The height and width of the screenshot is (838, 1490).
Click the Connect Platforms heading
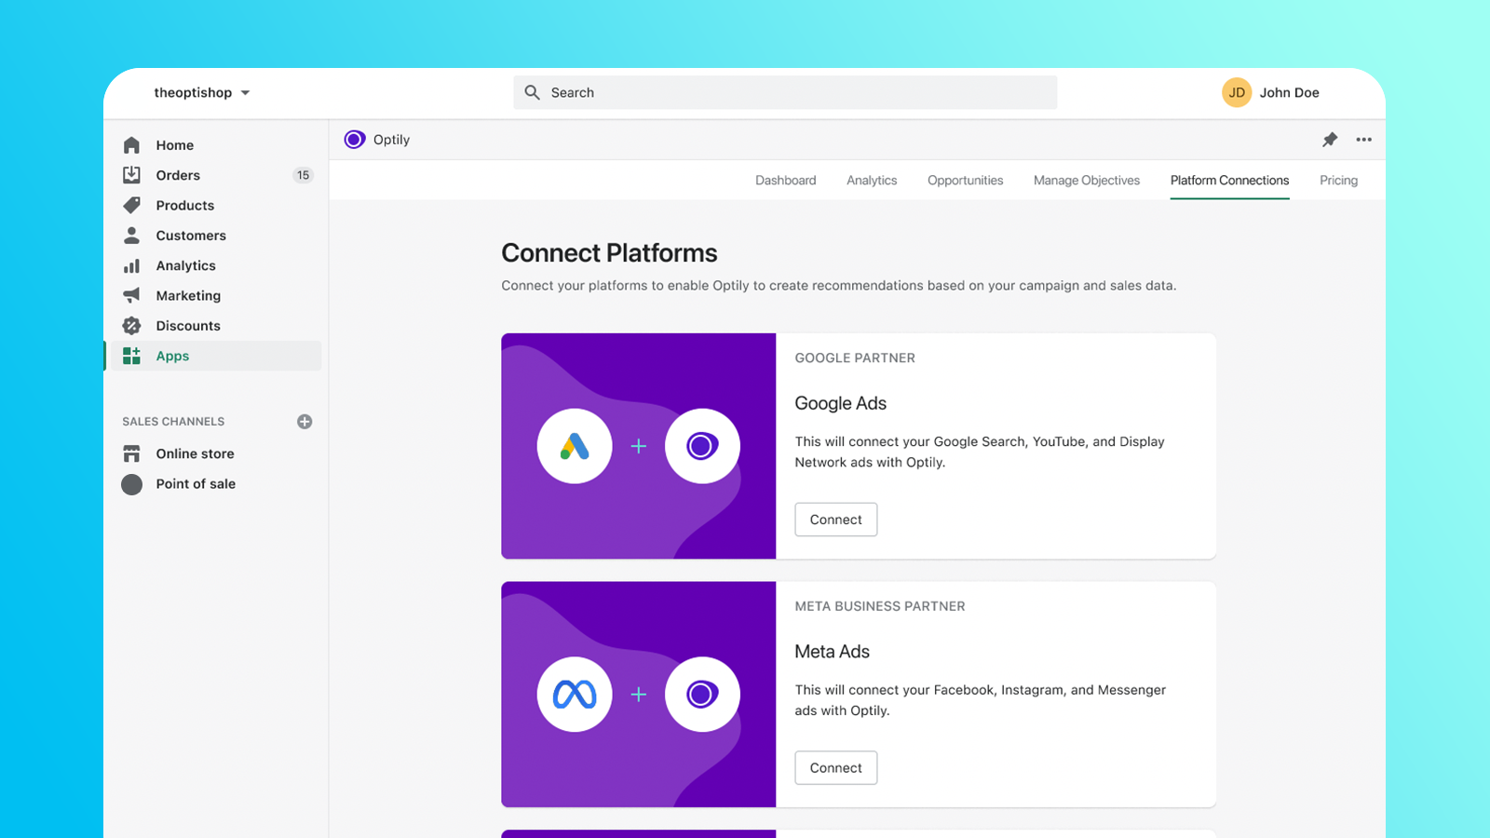coord(609,253)
